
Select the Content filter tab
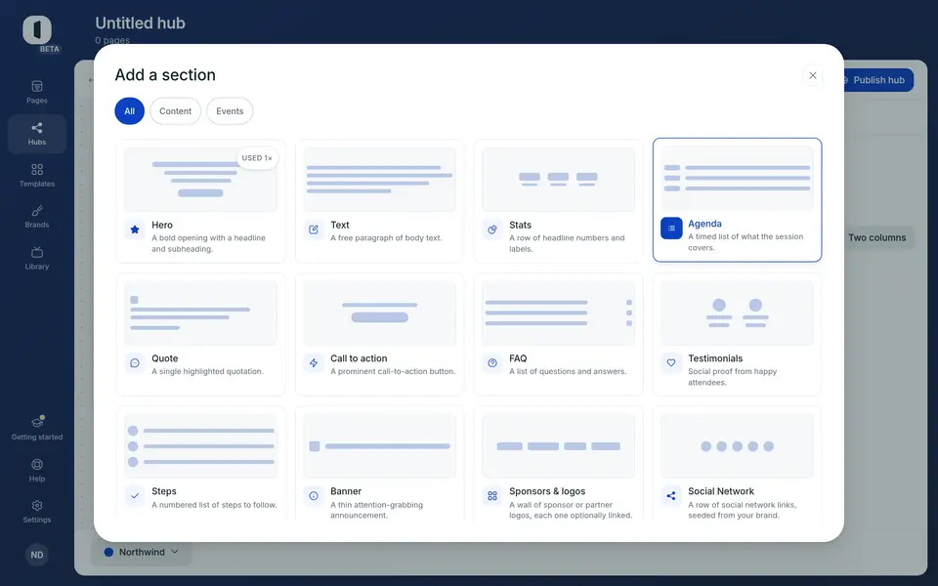(x=175, y=111)
